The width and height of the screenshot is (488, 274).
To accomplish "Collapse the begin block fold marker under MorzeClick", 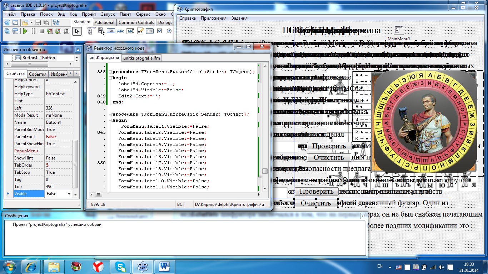I will click(x=110, y=120).
